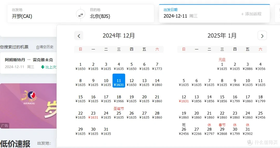Select December 12 priced ¥1650
The image size is (280, 148).
pyautogui.click(x=132, y=83)
